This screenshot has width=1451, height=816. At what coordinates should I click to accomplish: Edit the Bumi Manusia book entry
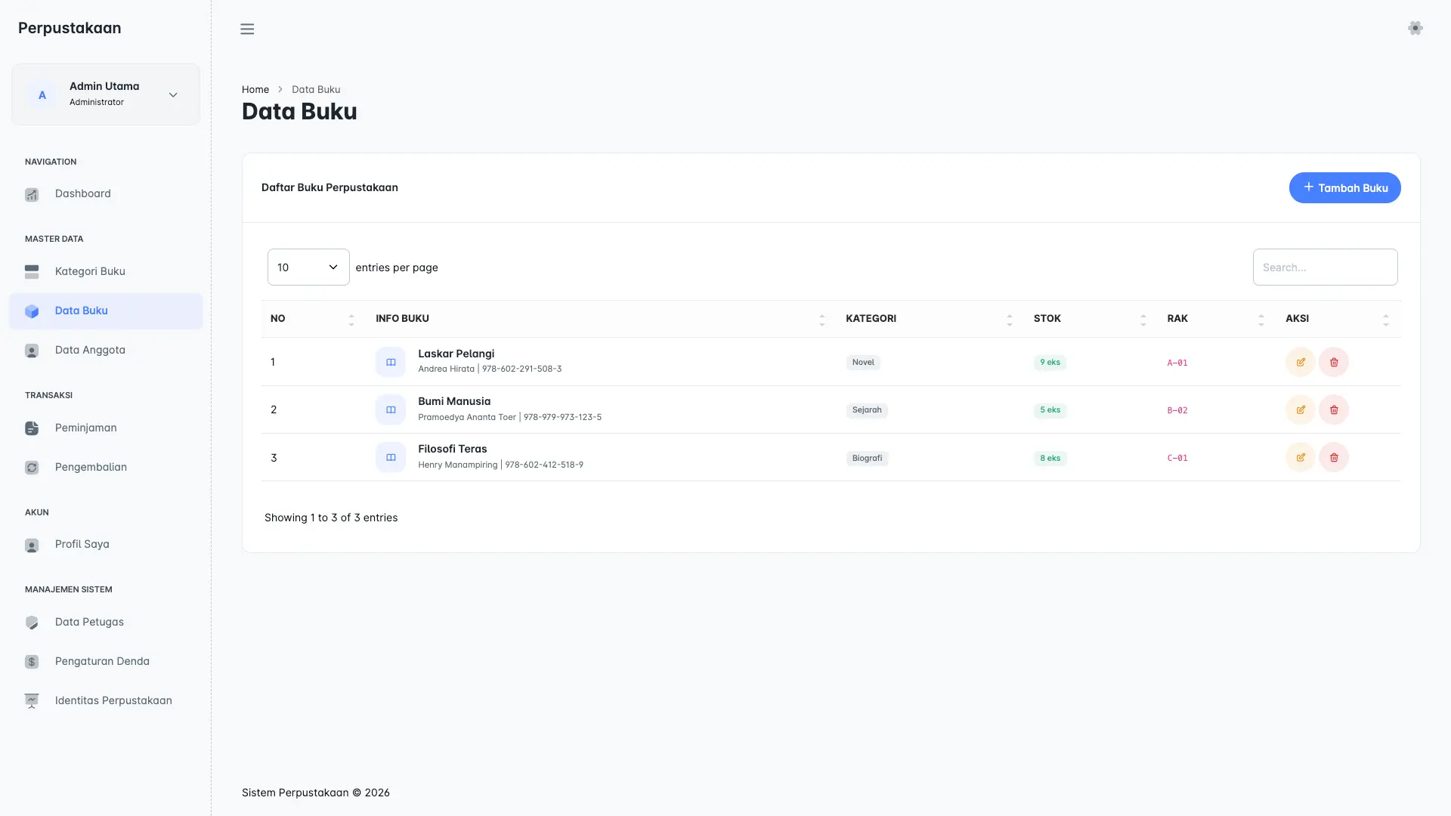[x=1301, y=410]
